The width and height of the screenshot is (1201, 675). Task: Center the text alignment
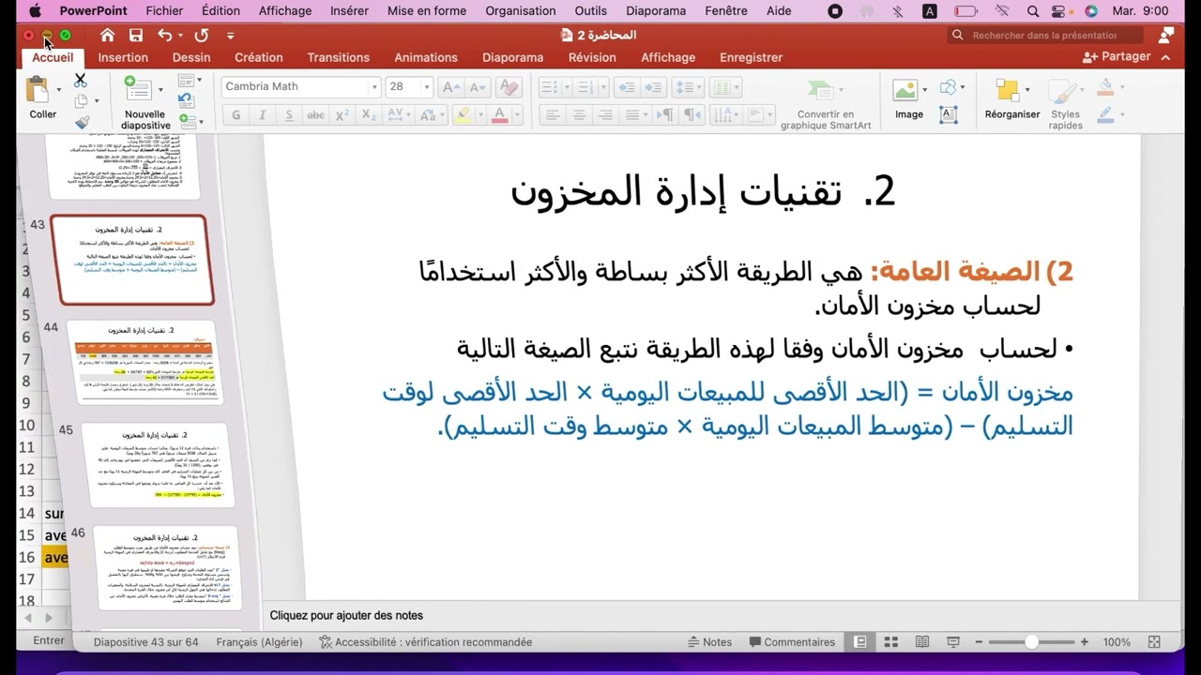(579, 115)
